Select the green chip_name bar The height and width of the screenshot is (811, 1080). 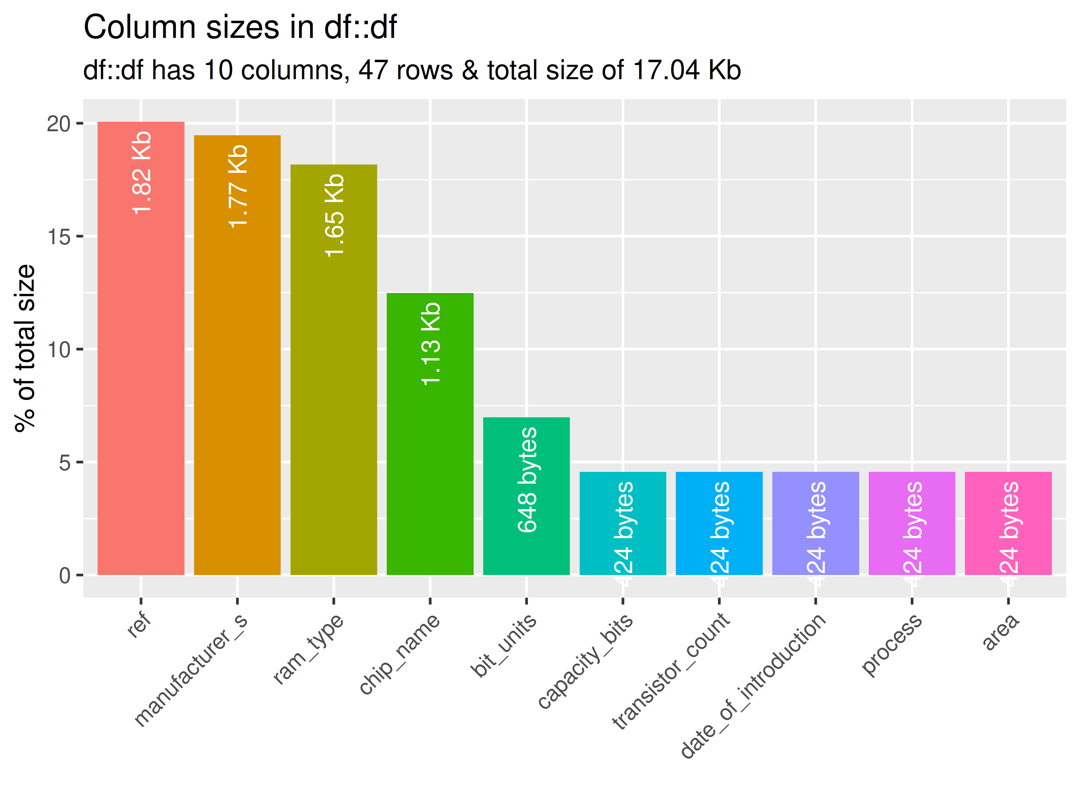[430, 434]
